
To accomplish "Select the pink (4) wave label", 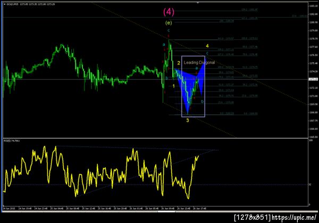I will pyautogui.click(x=169, y=12).
